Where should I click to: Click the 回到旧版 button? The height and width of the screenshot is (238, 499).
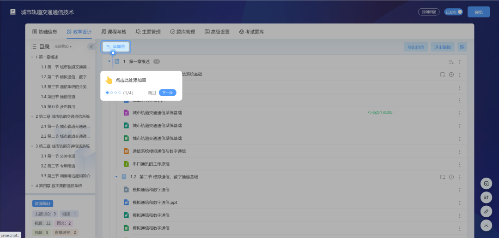429,12
